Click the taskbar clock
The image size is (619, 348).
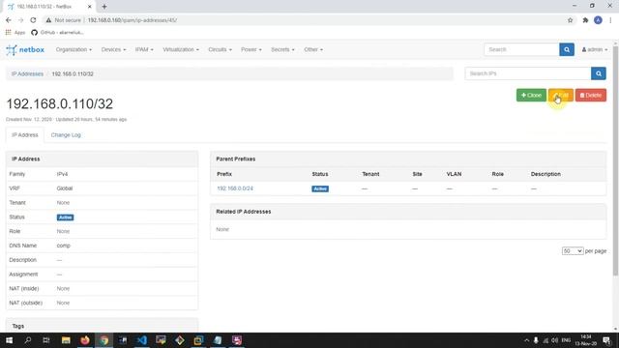click(586, 340)
